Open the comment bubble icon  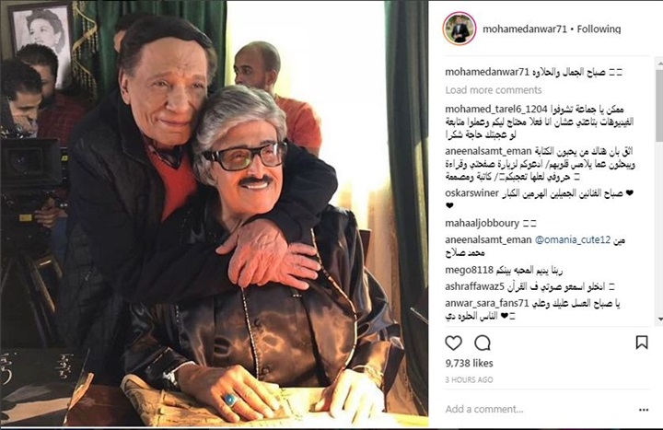(482, 343)
